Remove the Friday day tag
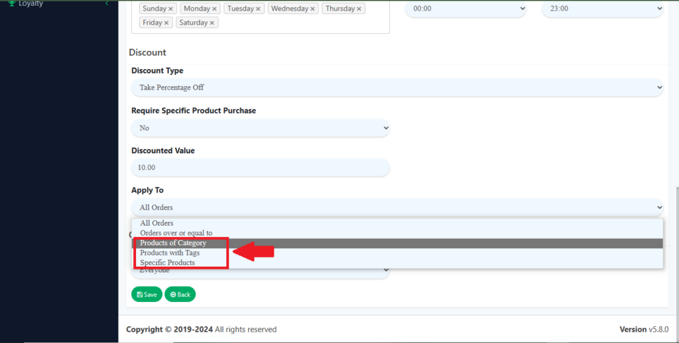This screenshot has width=679, height=343. 166,23
